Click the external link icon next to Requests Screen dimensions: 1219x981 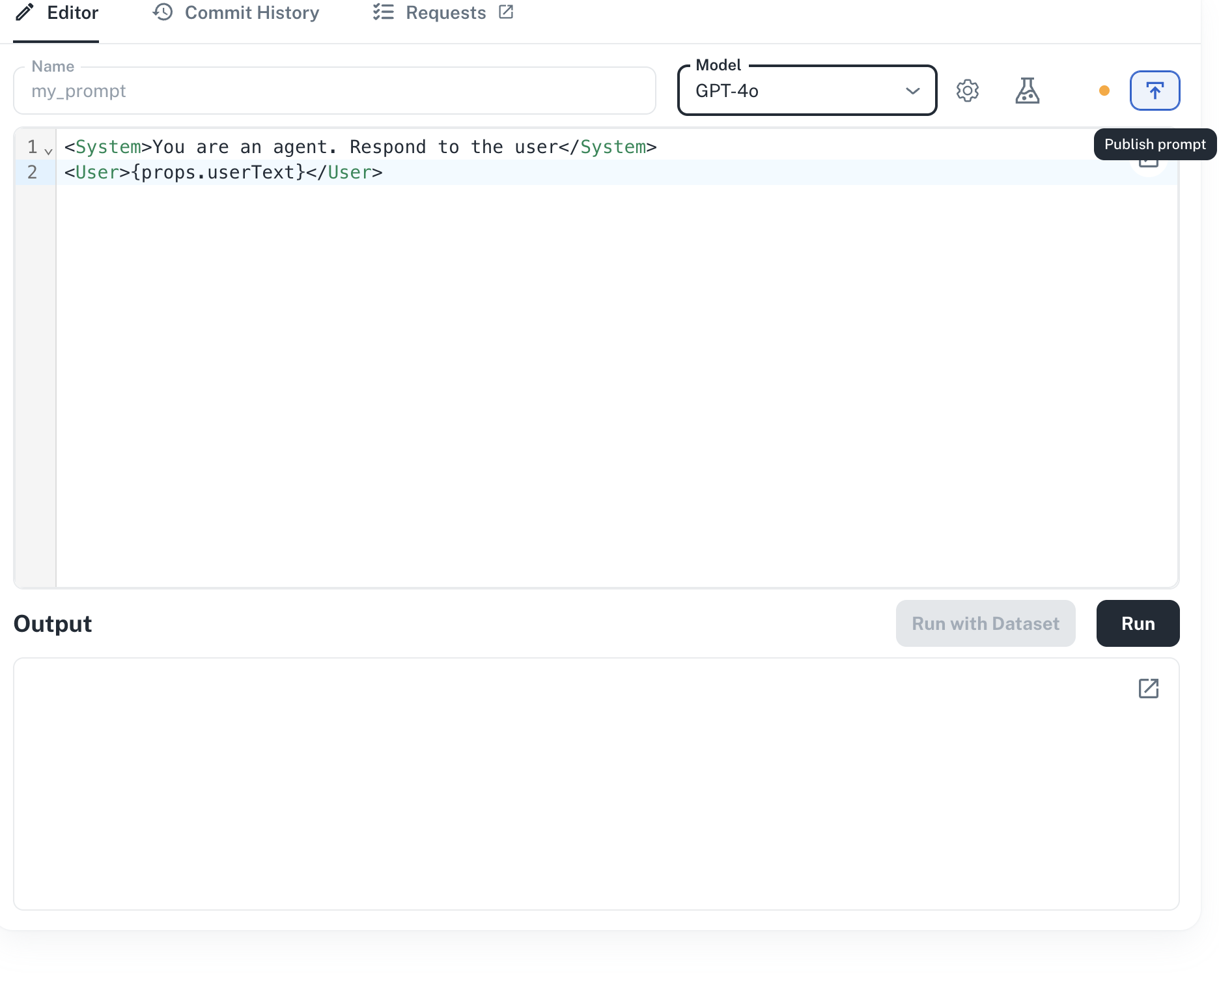coord(506,12)
